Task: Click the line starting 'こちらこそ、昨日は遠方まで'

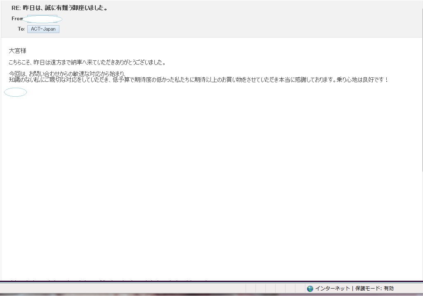Action: 87,62
